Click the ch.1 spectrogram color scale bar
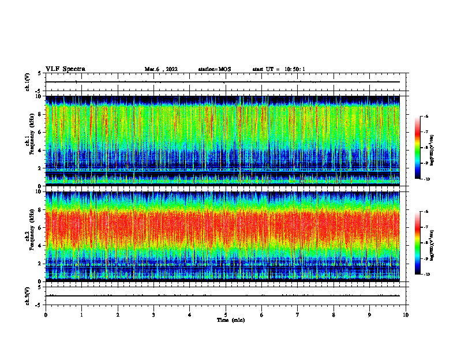Image resolution: width=457 pixels, height=353 pixels. 417,148
